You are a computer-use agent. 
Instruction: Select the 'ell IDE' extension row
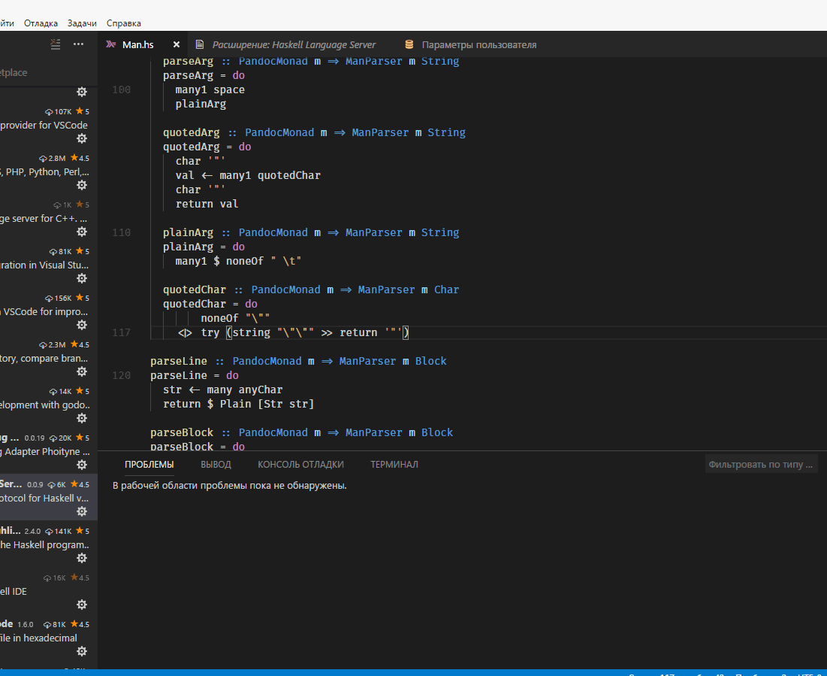coord(49,592)
